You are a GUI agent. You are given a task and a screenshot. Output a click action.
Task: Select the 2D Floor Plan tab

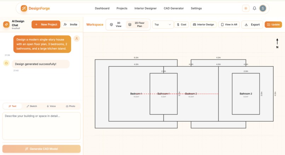pos(137,24)
